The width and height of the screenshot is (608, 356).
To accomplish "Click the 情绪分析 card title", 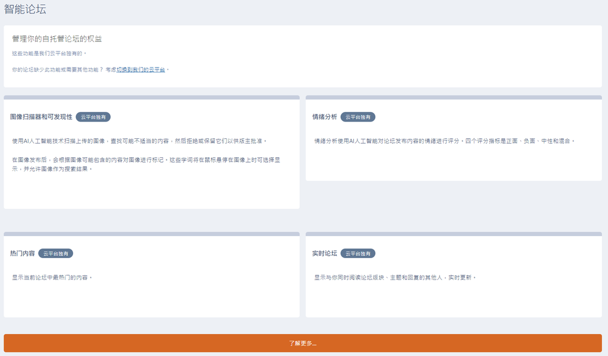I will click(324, 117).
